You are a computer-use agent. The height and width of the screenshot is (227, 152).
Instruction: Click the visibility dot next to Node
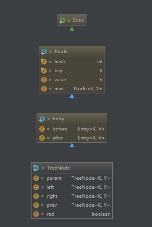pos(51,52)
